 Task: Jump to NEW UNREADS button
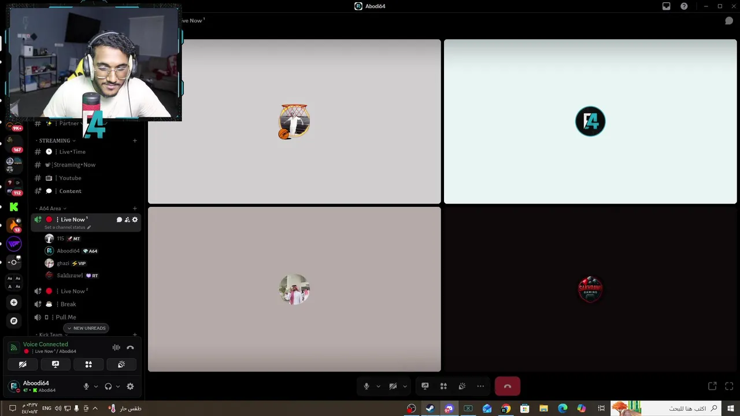pyautogui.click(x=87, y=328)
